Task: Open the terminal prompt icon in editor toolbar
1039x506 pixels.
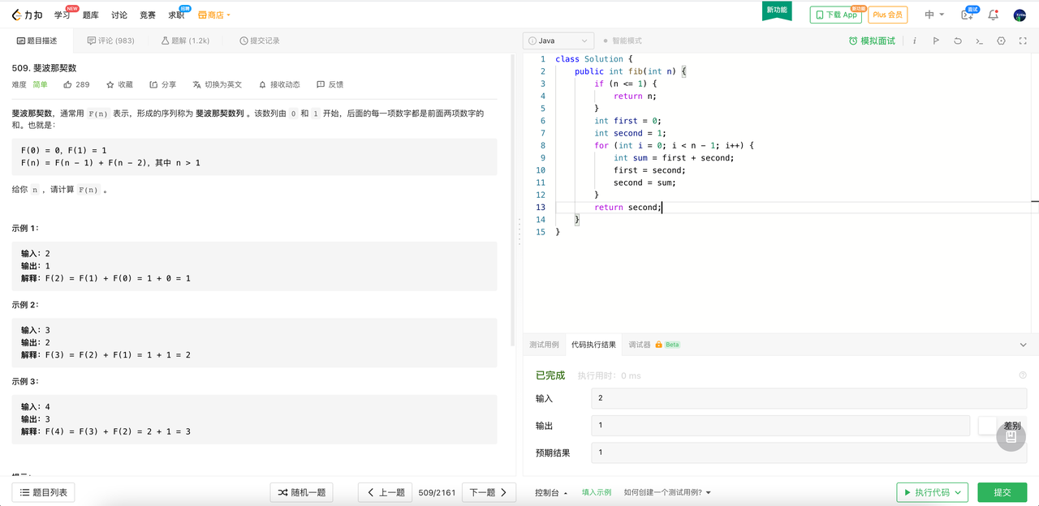Action: [980, 41]
